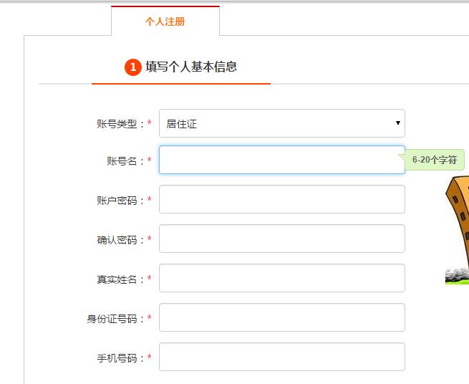
Task: Click the 身份证号码 input field
Action: click(x=281, y=317)
